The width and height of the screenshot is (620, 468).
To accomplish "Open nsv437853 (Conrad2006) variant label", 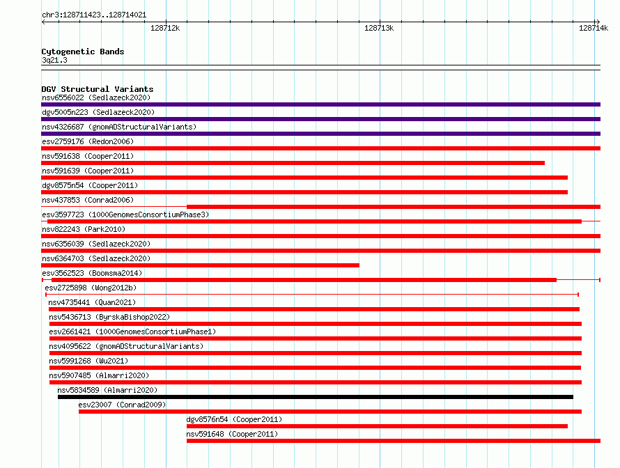I will coord(88,200).
